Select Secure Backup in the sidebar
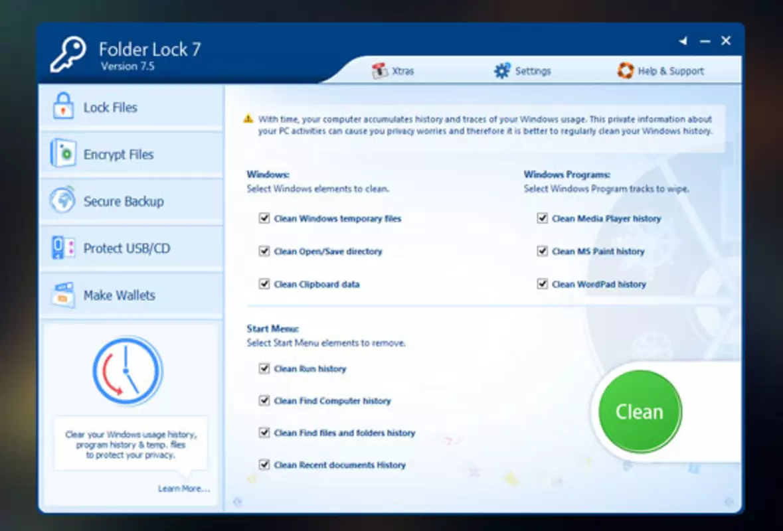 pyautogui.click(x=131, y=200)
